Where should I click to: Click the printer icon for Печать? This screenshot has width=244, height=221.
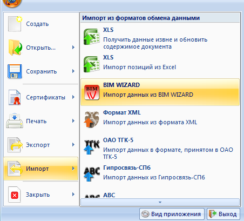(x=15, y=121)
